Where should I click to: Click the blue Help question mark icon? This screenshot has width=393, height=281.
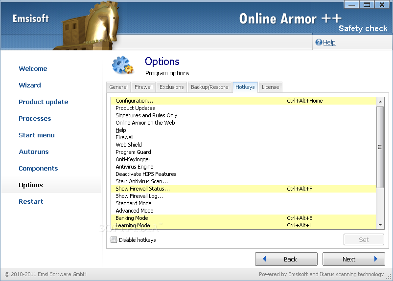coord(319,43)
